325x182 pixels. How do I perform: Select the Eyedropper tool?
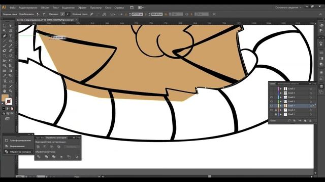coord(5,76)
